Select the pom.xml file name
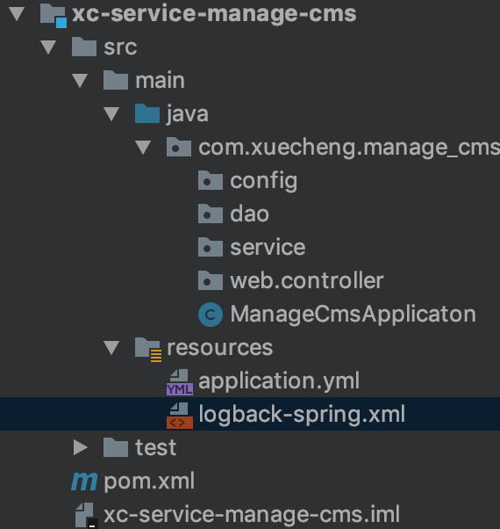 click(149, 481)
